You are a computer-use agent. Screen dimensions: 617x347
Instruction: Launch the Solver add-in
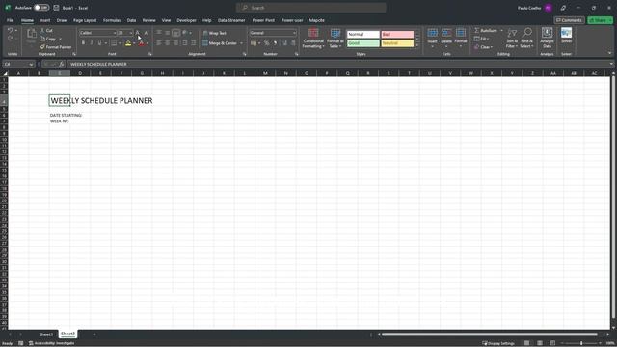tap(566, 36)
